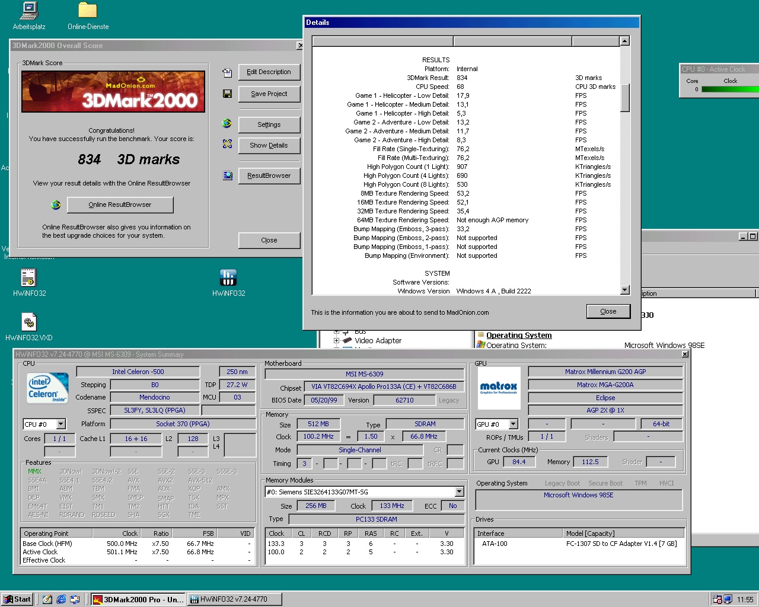
Task: Click the 3DMark2000 banner image
Action: pyautogui.click(x=113, y=91)
